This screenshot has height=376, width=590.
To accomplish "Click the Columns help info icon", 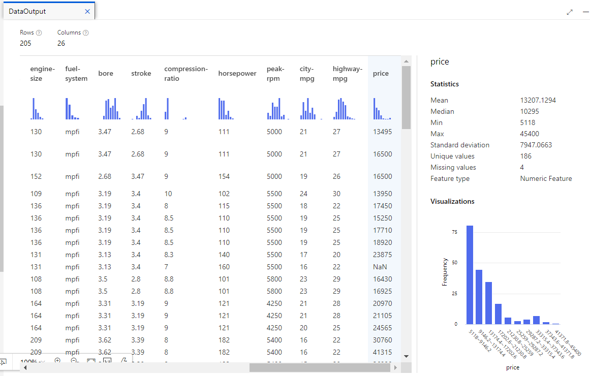I will pyautogui.click(x=86, y=33).
